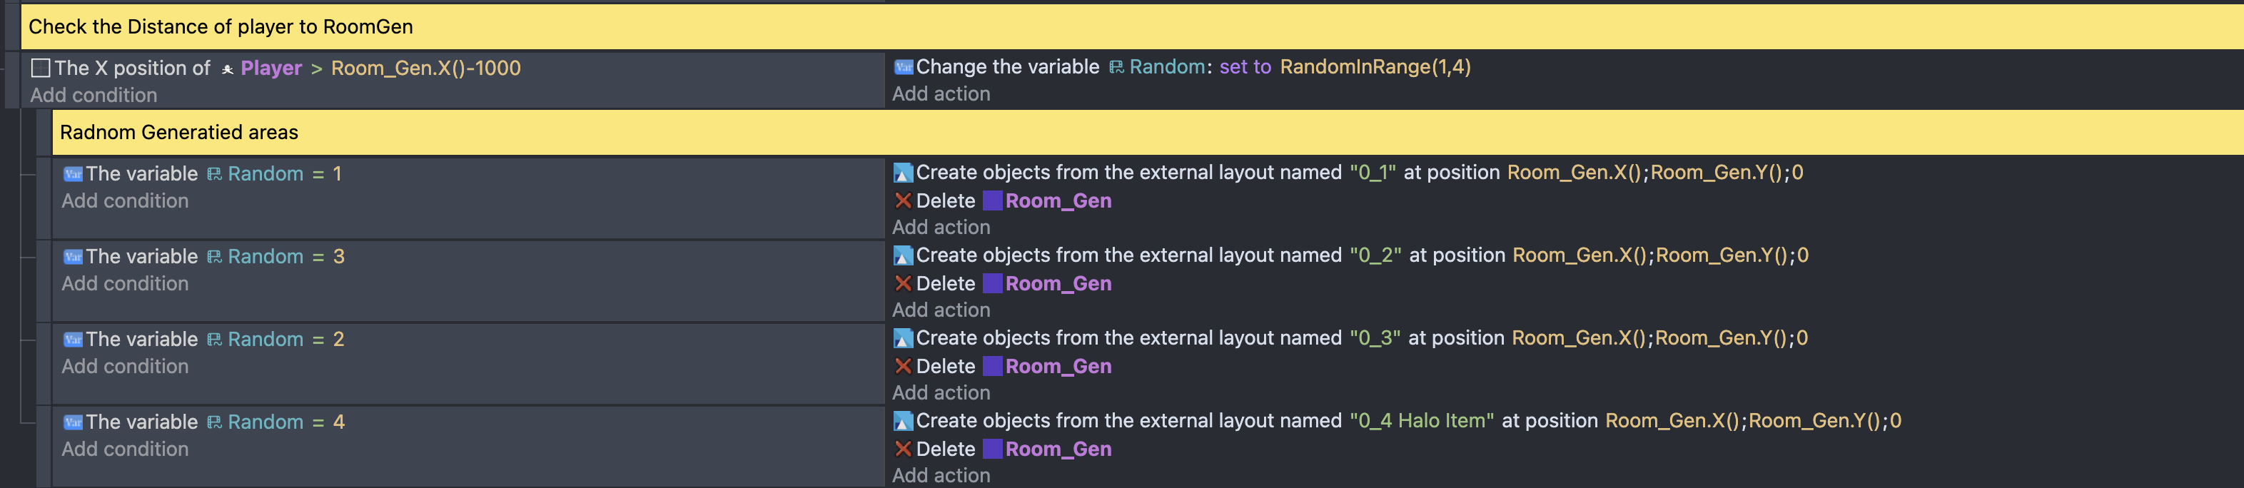The width and height of the screenshot is (2244, 488).
Task: Click Add action under the "0_3" event
Action: click(941, 393)
